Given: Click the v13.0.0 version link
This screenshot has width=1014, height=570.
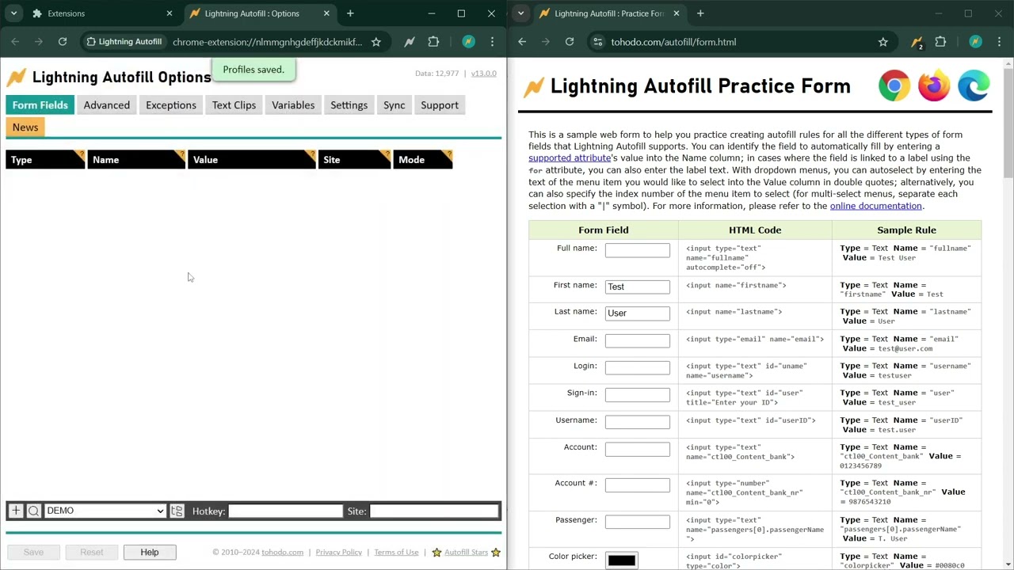Looking at the screenshot, I should [x=484, y=74].
